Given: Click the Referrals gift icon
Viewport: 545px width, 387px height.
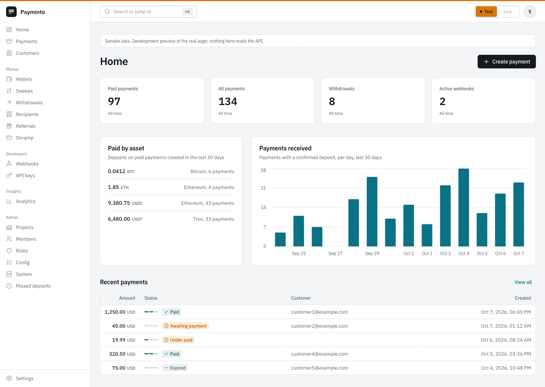Looking at the screenshot, I should [9, 126].
